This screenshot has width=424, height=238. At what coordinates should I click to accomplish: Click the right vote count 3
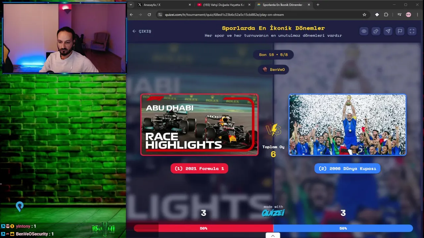(x=343, y=213)
